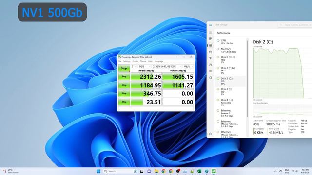Image resolution: width=312 pixels, height=175 pixels.
Task: Click write speed 41.6 MB/s value
Action: [x=276, y=132]
